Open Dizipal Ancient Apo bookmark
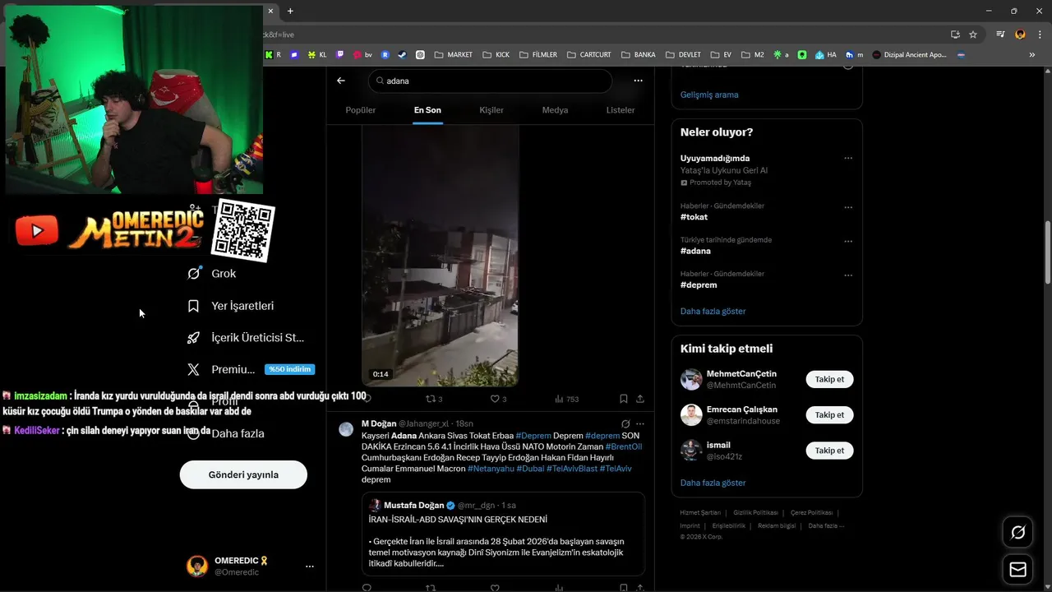 pos(909,55)
